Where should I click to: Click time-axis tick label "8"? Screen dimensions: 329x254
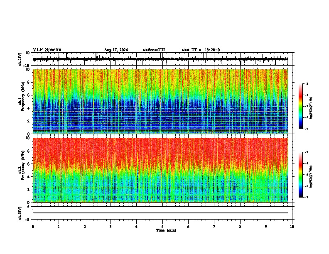[240, 227]
